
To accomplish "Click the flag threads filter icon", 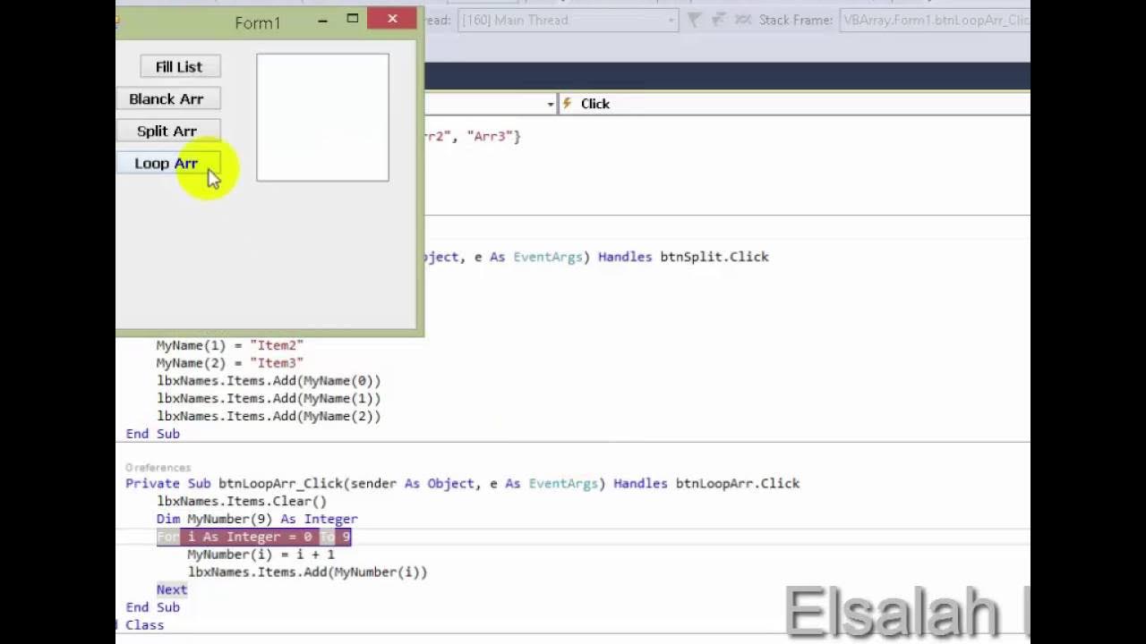I will (x=695, y=20).
